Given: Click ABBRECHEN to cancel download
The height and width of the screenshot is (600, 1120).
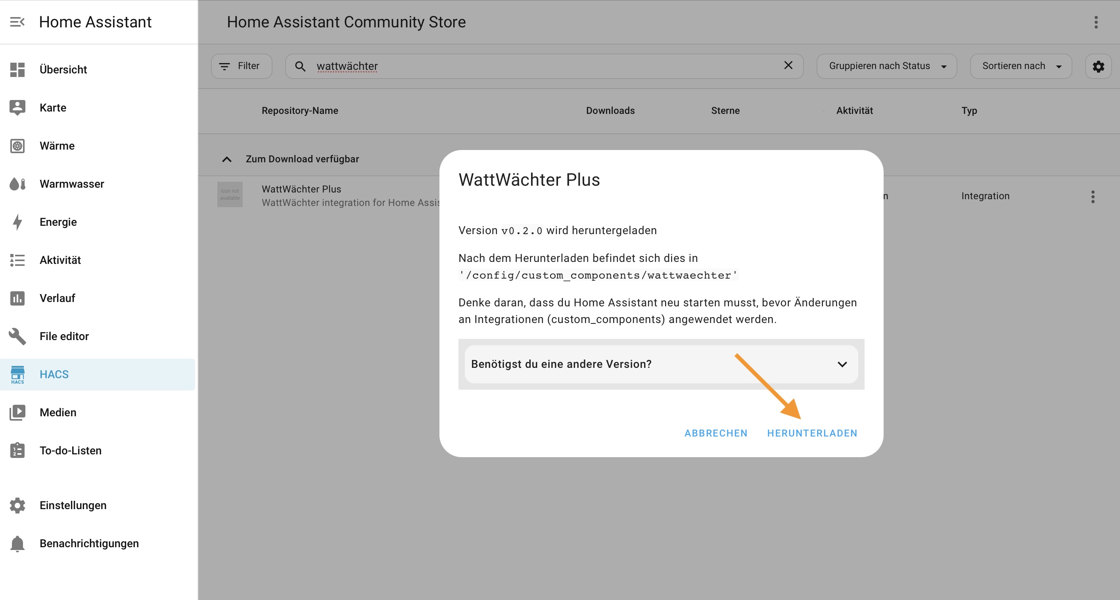Looking at the screenshot, I should coord(715,433).
